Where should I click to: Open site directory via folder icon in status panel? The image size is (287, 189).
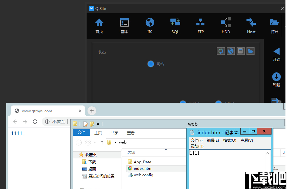coord(250,51)
